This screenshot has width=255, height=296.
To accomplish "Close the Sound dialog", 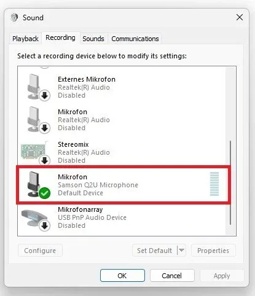I will pyautogui.click(x=240, y=17).
